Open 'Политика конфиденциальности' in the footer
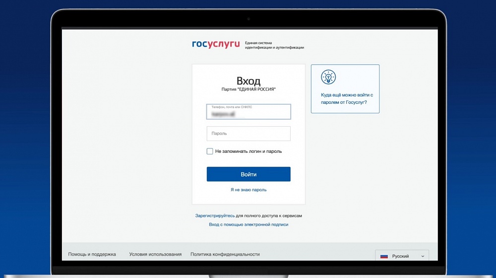 click(x=225, y=254)
